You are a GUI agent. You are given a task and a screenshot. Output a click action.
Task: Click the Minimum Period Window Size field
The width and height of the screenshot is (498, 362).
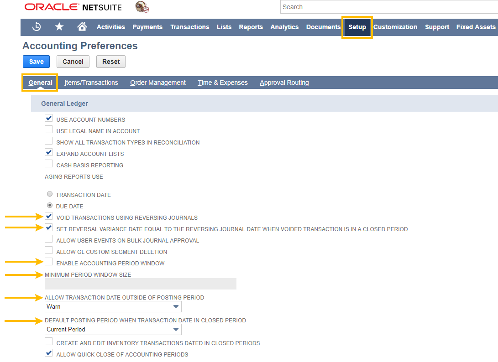(140, 284)
